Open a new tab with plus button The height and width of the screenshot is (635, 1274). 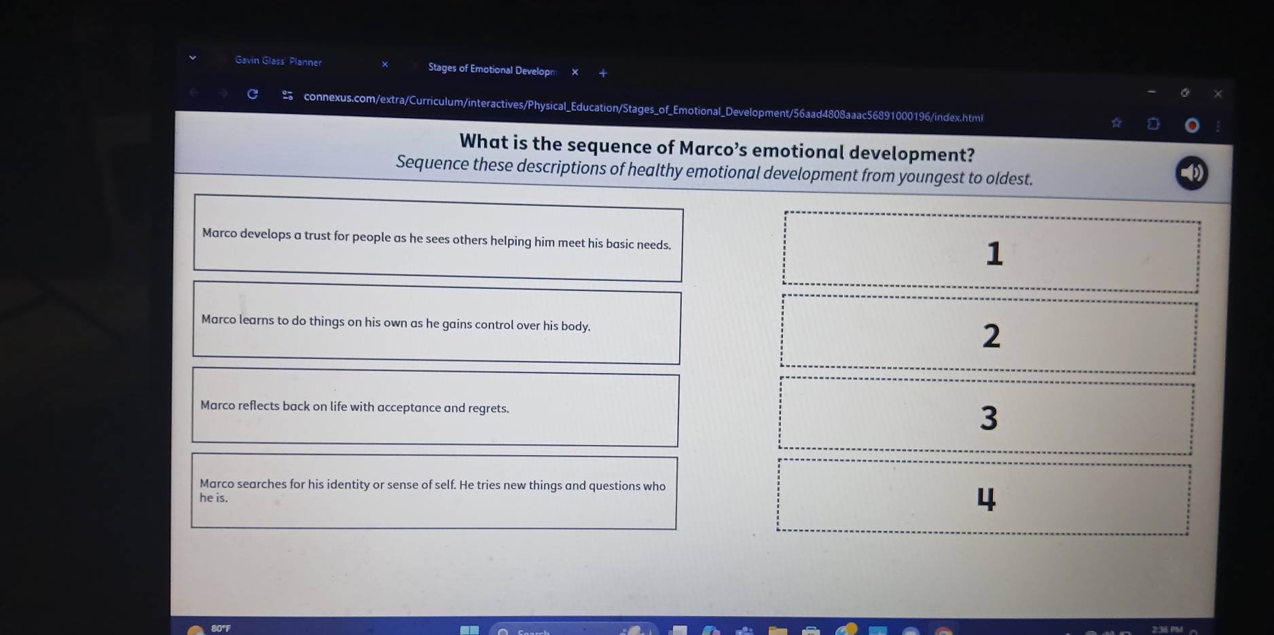603,73
